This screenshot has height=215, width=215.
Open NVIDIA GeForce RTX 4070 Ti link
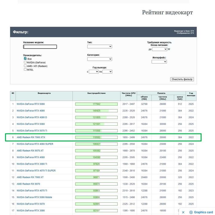(x=32, y=191)
